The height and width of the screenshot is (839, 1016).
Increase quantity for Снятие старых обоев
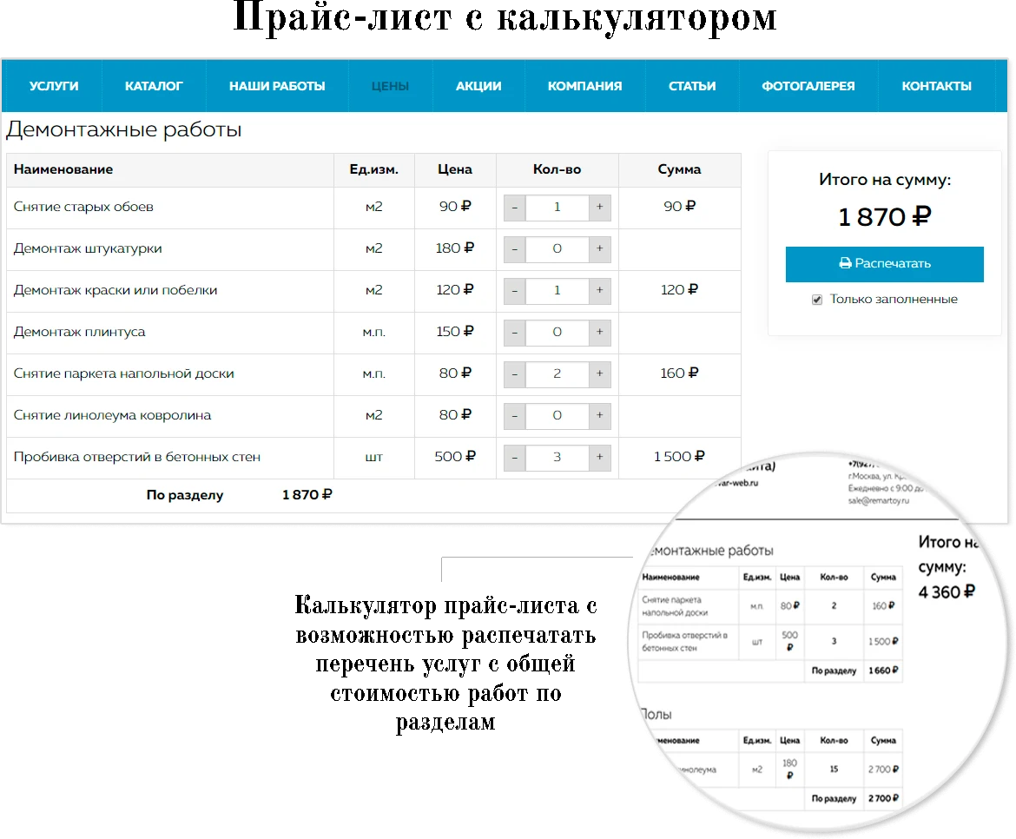click(599, 208)
